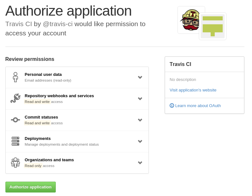Expand Repository webhooks and services chevron

click(140, 98)
